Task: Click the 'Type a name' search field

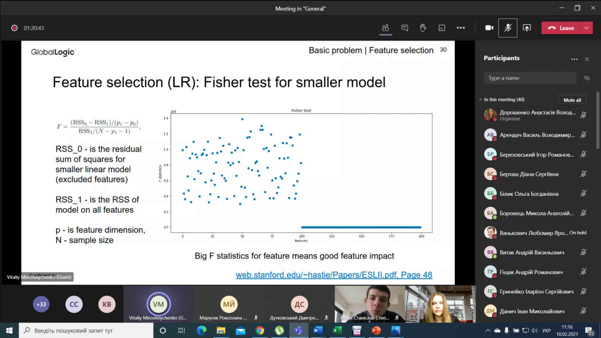Action: coord(530,78)
